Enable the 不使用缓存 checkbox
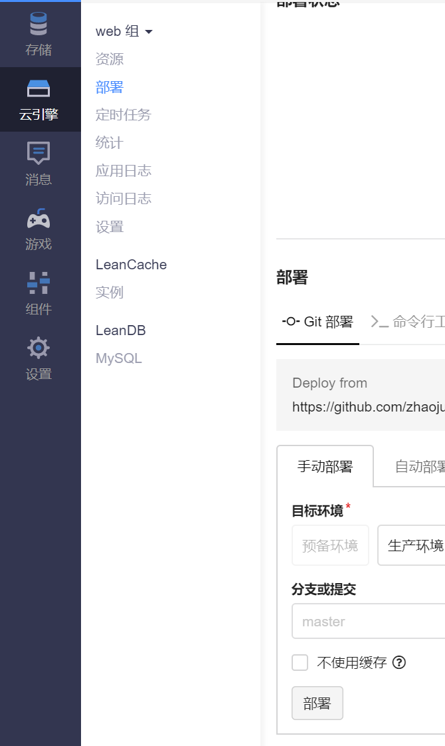 tap(300, 662)
